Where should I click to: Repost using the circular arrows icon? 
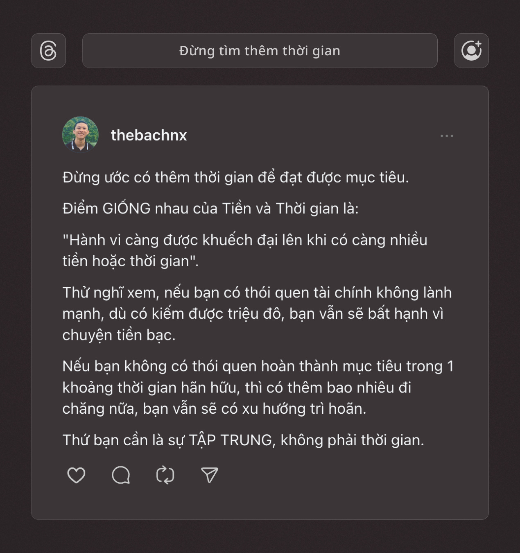point(165,475)
